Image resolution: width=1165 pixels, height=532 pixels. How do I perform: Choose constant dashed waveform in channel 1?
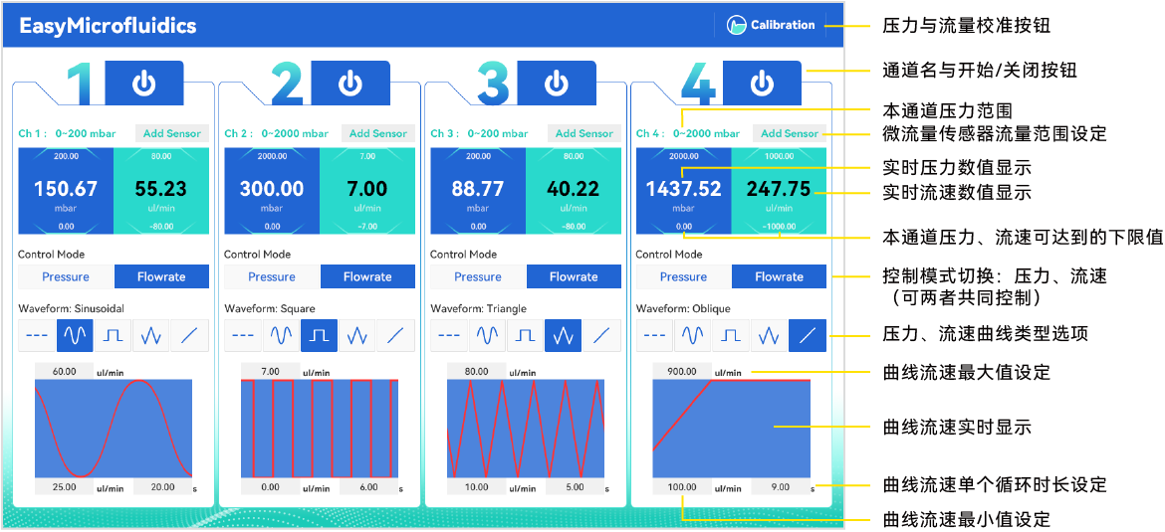coord(37,335)
